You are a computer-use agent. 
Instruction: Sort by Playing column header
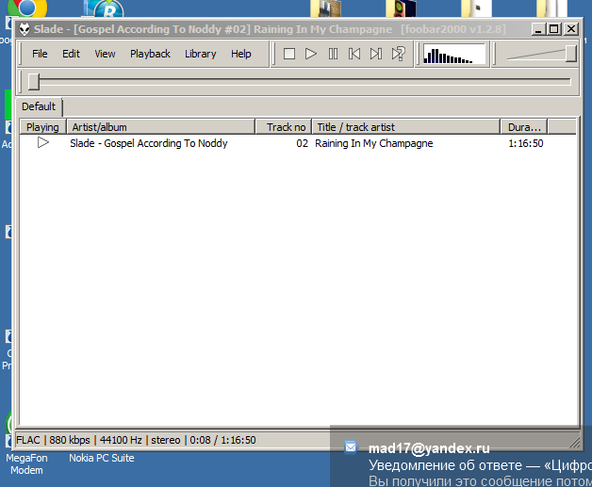(42, 127)
